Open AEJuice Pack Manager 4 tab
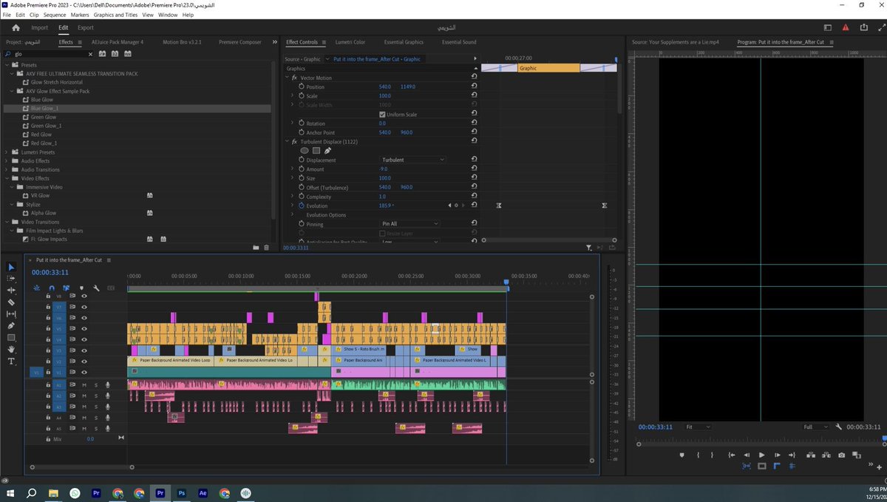The width and height of the screenshot is (887, 502). (x=118, y=42)
